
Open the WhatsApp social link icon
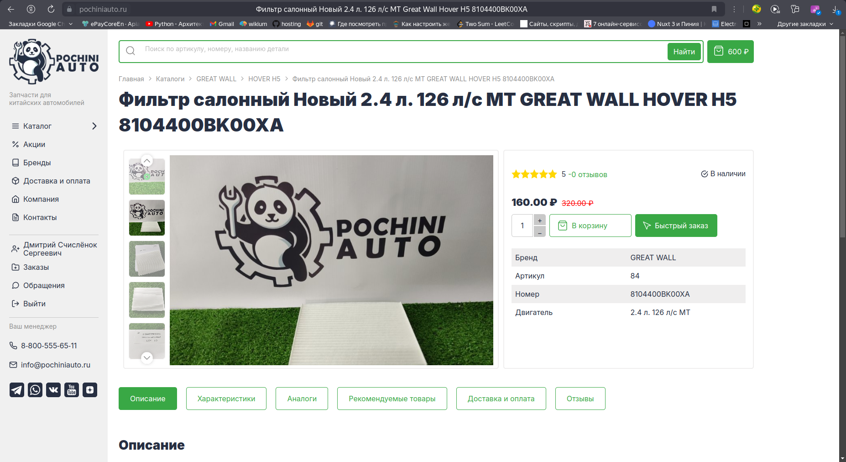pos(35,390)
